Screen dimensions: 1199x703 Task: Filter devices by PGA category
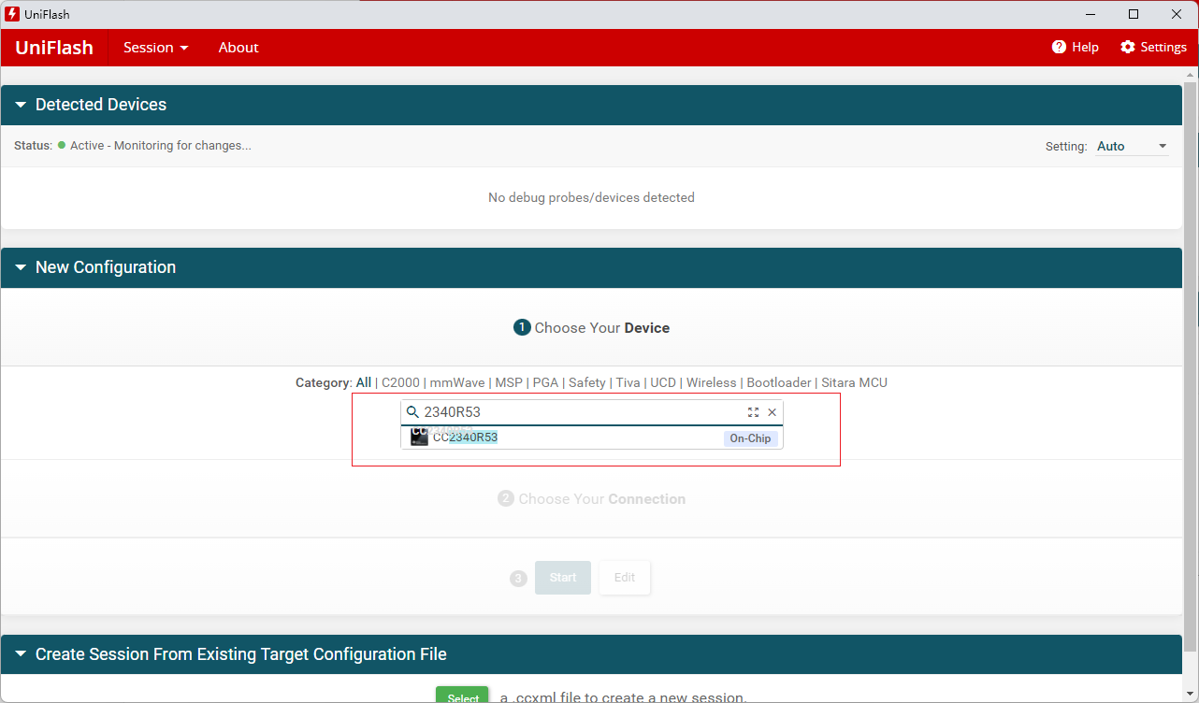[x=545, y=382]
